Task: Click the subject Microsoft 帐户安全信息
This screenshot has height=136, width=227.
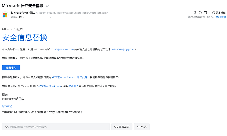Action: click(x=22, y=6)
